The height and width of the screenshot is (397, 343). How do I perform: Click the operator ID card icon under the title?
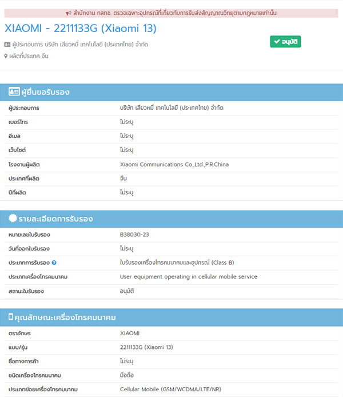tap(7, 45)
